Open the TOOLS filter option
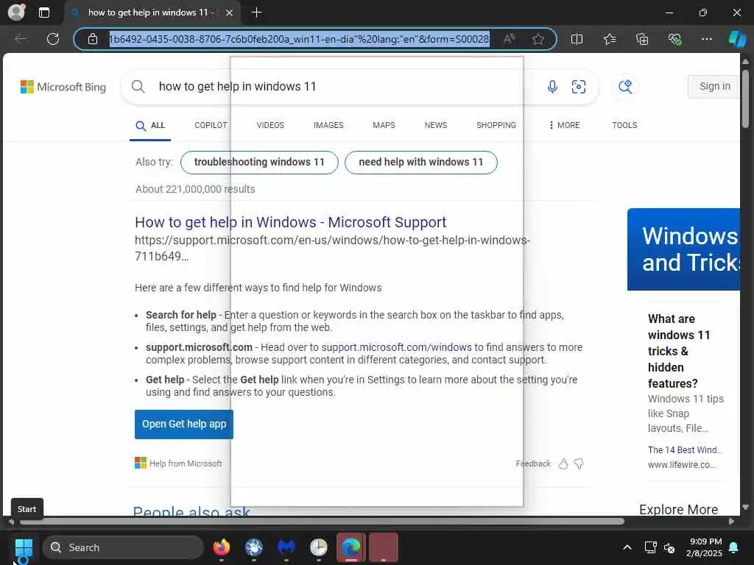The height and width of the screenshot is (565, 754). click(624, 125)
